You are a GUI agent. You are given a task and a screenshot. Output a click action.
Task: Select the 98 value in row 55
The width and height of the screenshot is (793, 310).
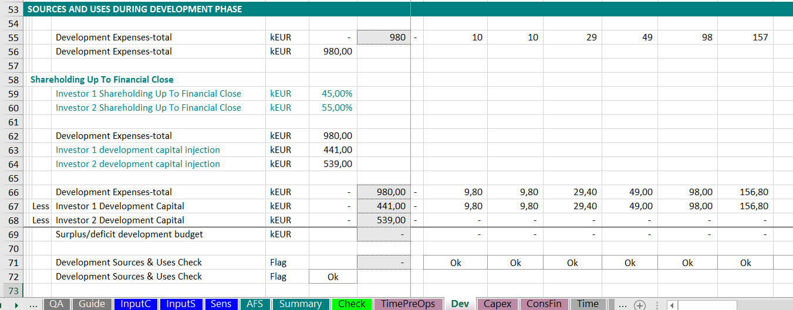[x=687, y=38]
